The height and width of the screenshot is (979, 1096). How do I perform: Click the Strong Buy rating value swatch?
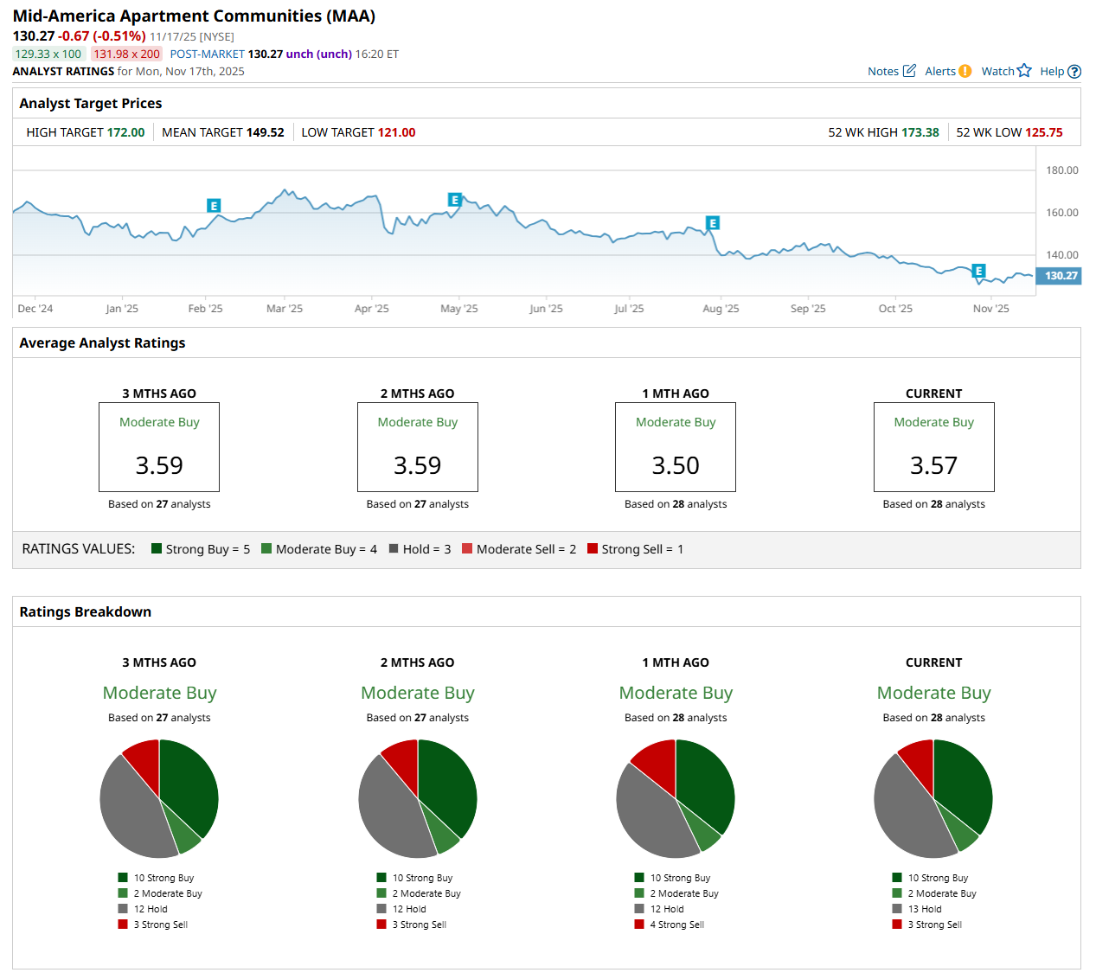(x=157, y=548)
